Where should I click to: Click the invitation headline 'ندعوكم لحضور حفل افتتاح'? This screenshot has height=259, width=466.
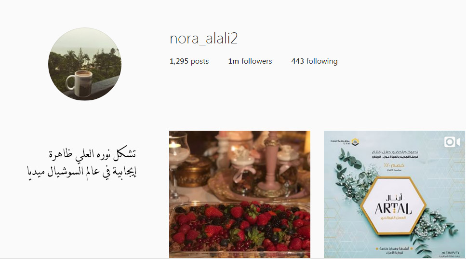pyautogui.click(x=395, y=152)
